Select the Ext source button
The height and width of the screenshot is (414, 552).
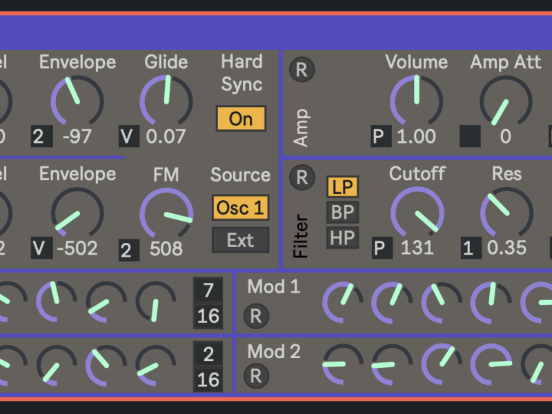240,240
